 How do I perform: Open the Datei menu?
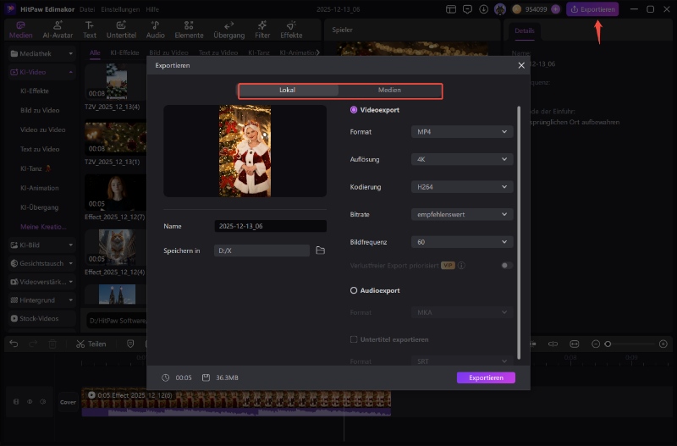click(87, 9)
